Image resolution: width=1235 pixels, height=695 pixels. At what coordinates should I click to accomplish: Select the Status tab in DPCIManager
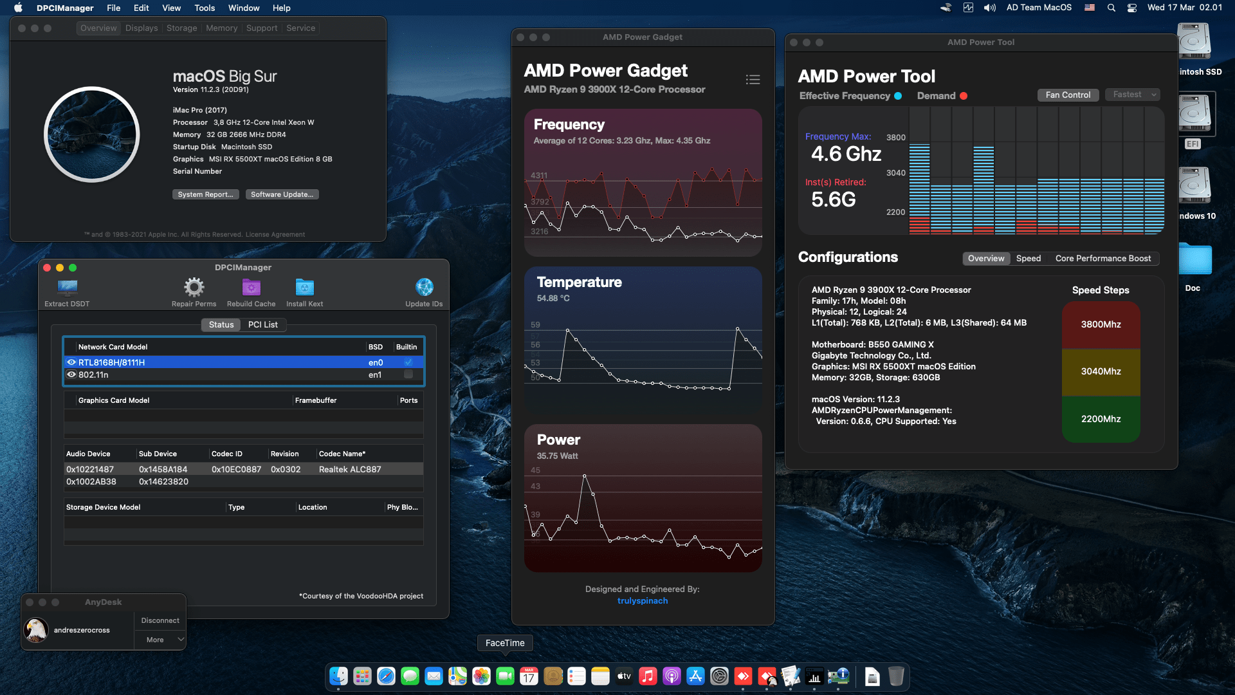click(x=221, y=324)
